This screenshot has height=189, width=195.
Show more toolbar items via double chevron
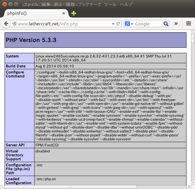click(x=176, y=24)
